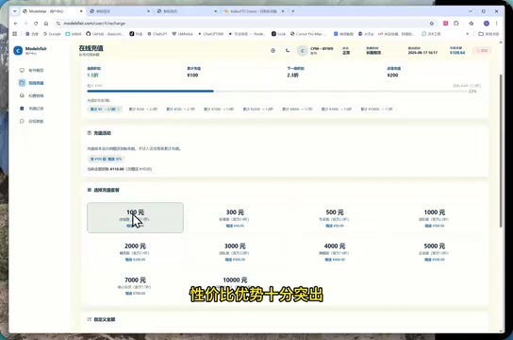Viewport: 513px width, 340px height.
Task: Open the Cursor Pro Max bookmark
Action: coord(308,34)
